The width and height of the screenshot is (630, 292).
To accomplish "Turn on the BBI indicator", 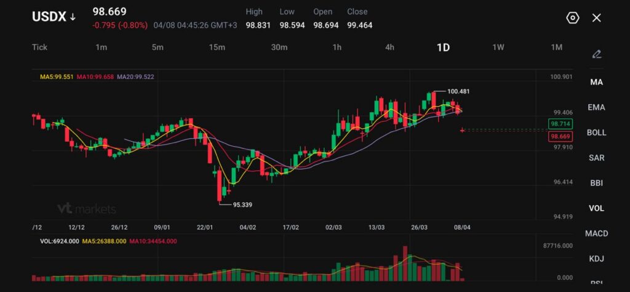I will (596, 183).
